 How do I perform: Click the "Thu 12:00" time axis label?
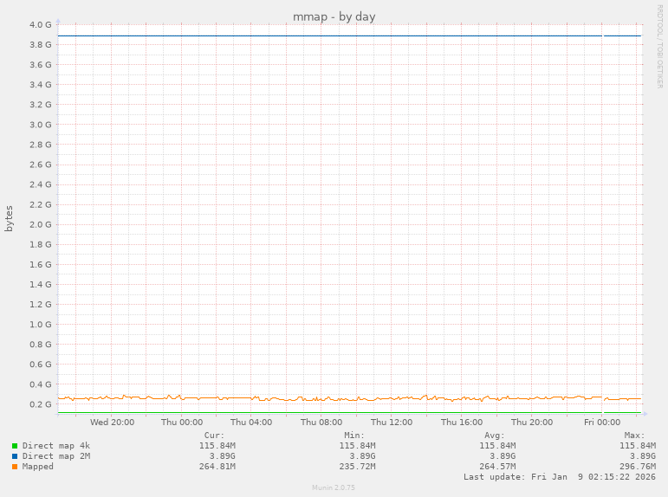click(x=392, y=423)
